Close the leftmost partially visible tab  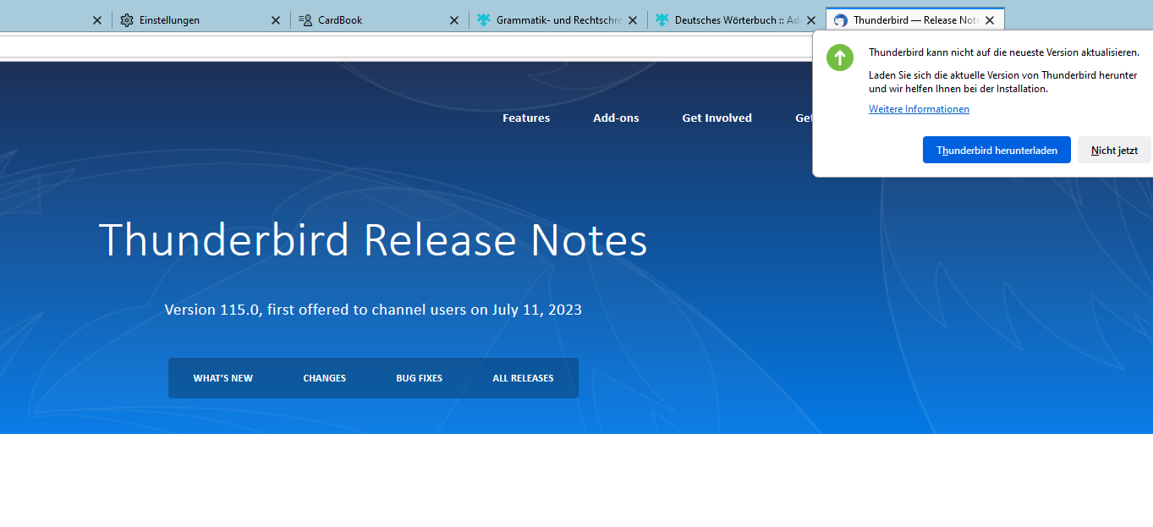click(97, 20)
